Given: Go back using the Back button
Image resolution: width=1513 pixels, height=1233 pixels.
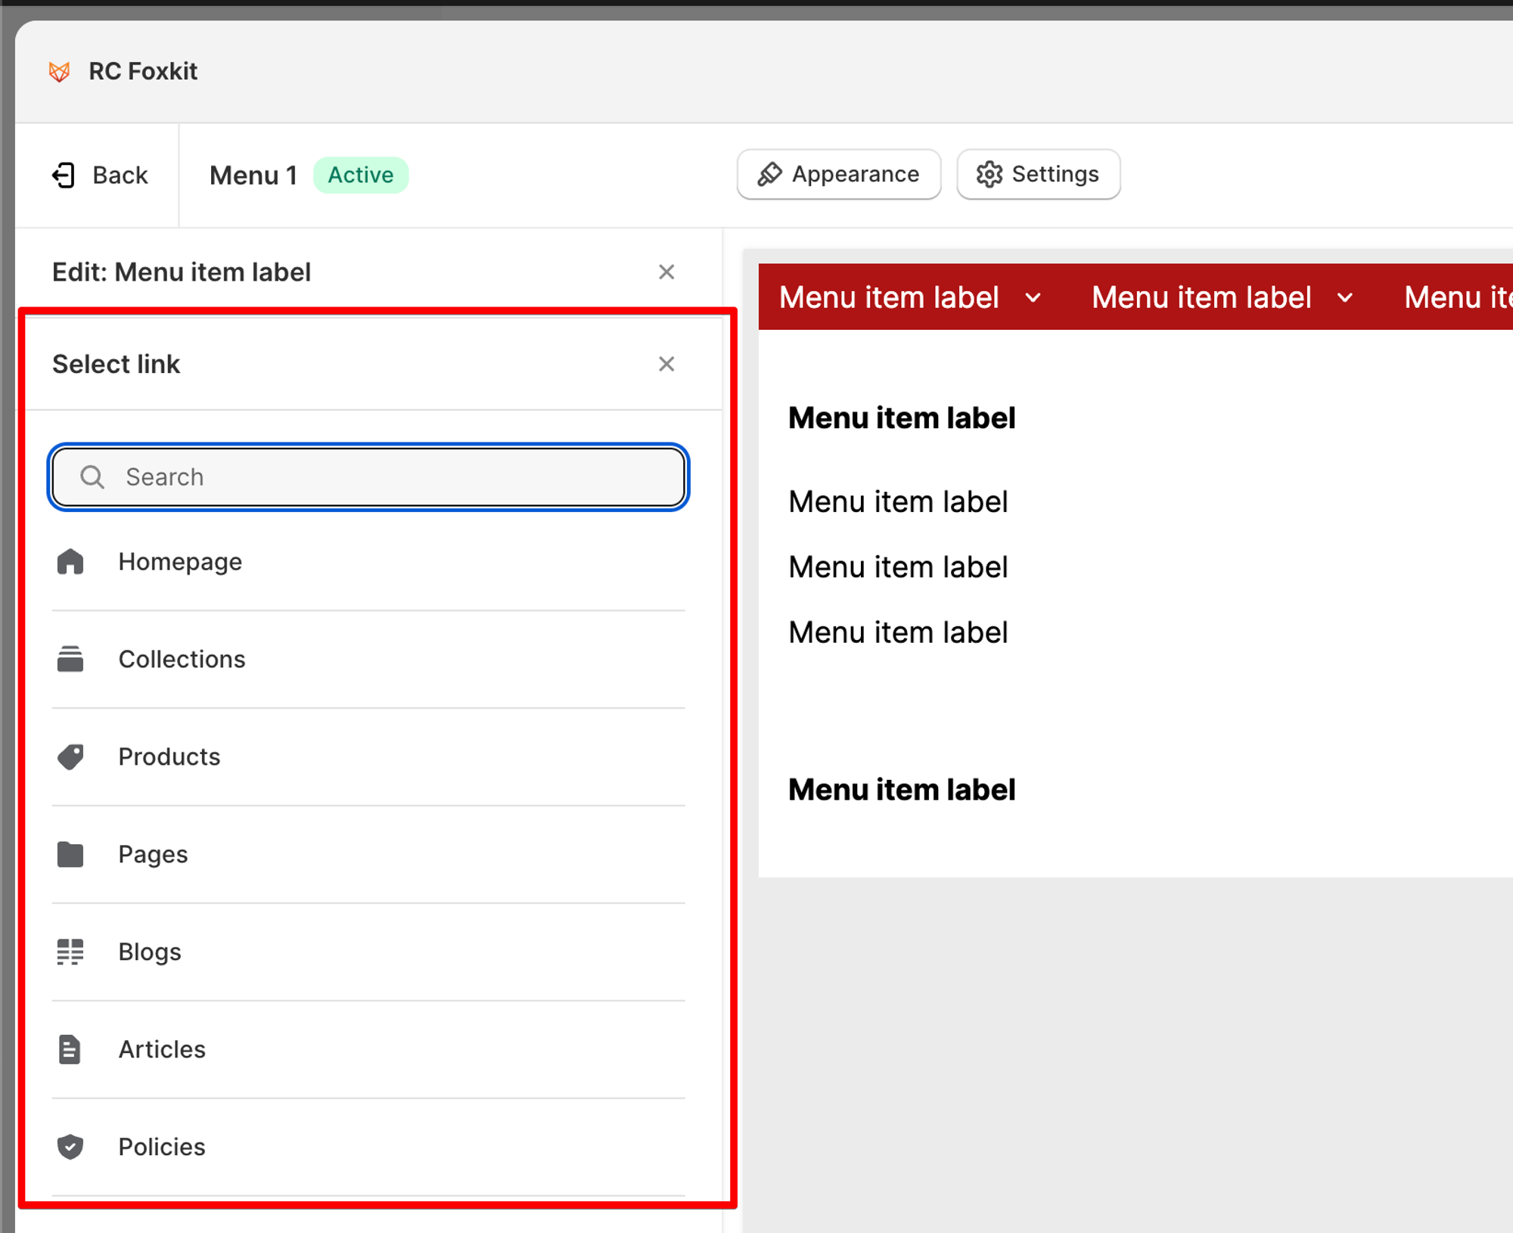Looking at the screenshot, I should pyautogui.click(x=99, y=175).
